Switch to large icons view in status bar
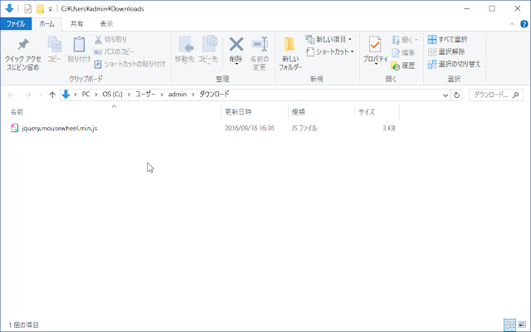The height and width of the screenshot is (332, 531). tap(522, 325)
